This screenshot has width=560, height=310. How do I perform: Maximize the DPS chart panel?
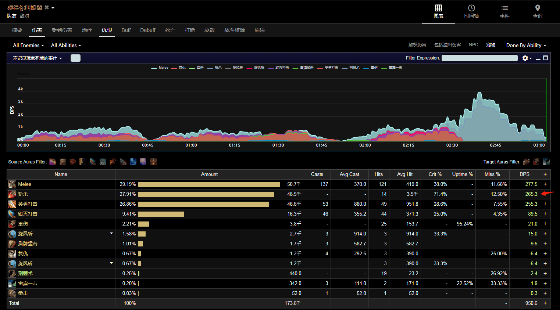coord(545,58)
